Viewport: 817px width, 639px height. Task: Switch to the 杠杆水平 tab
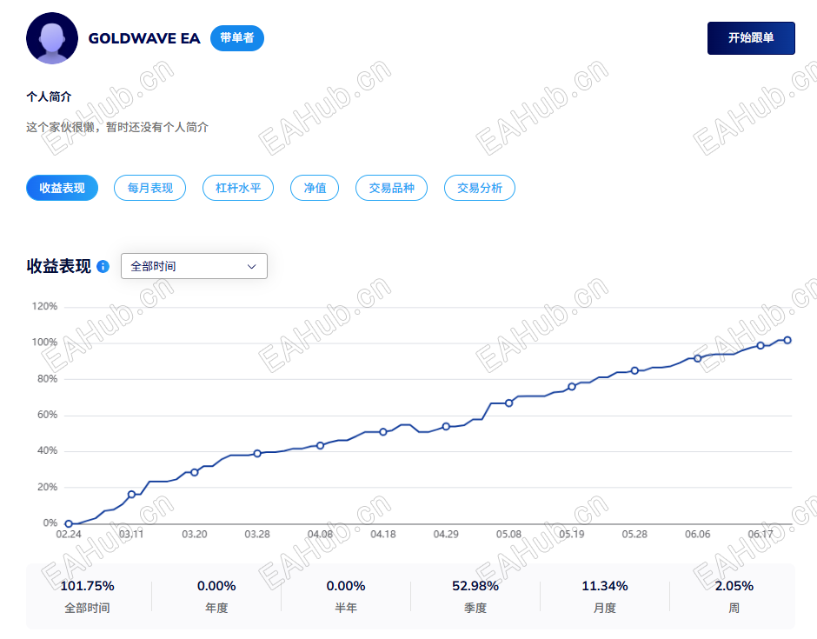[x=238, y=188]
